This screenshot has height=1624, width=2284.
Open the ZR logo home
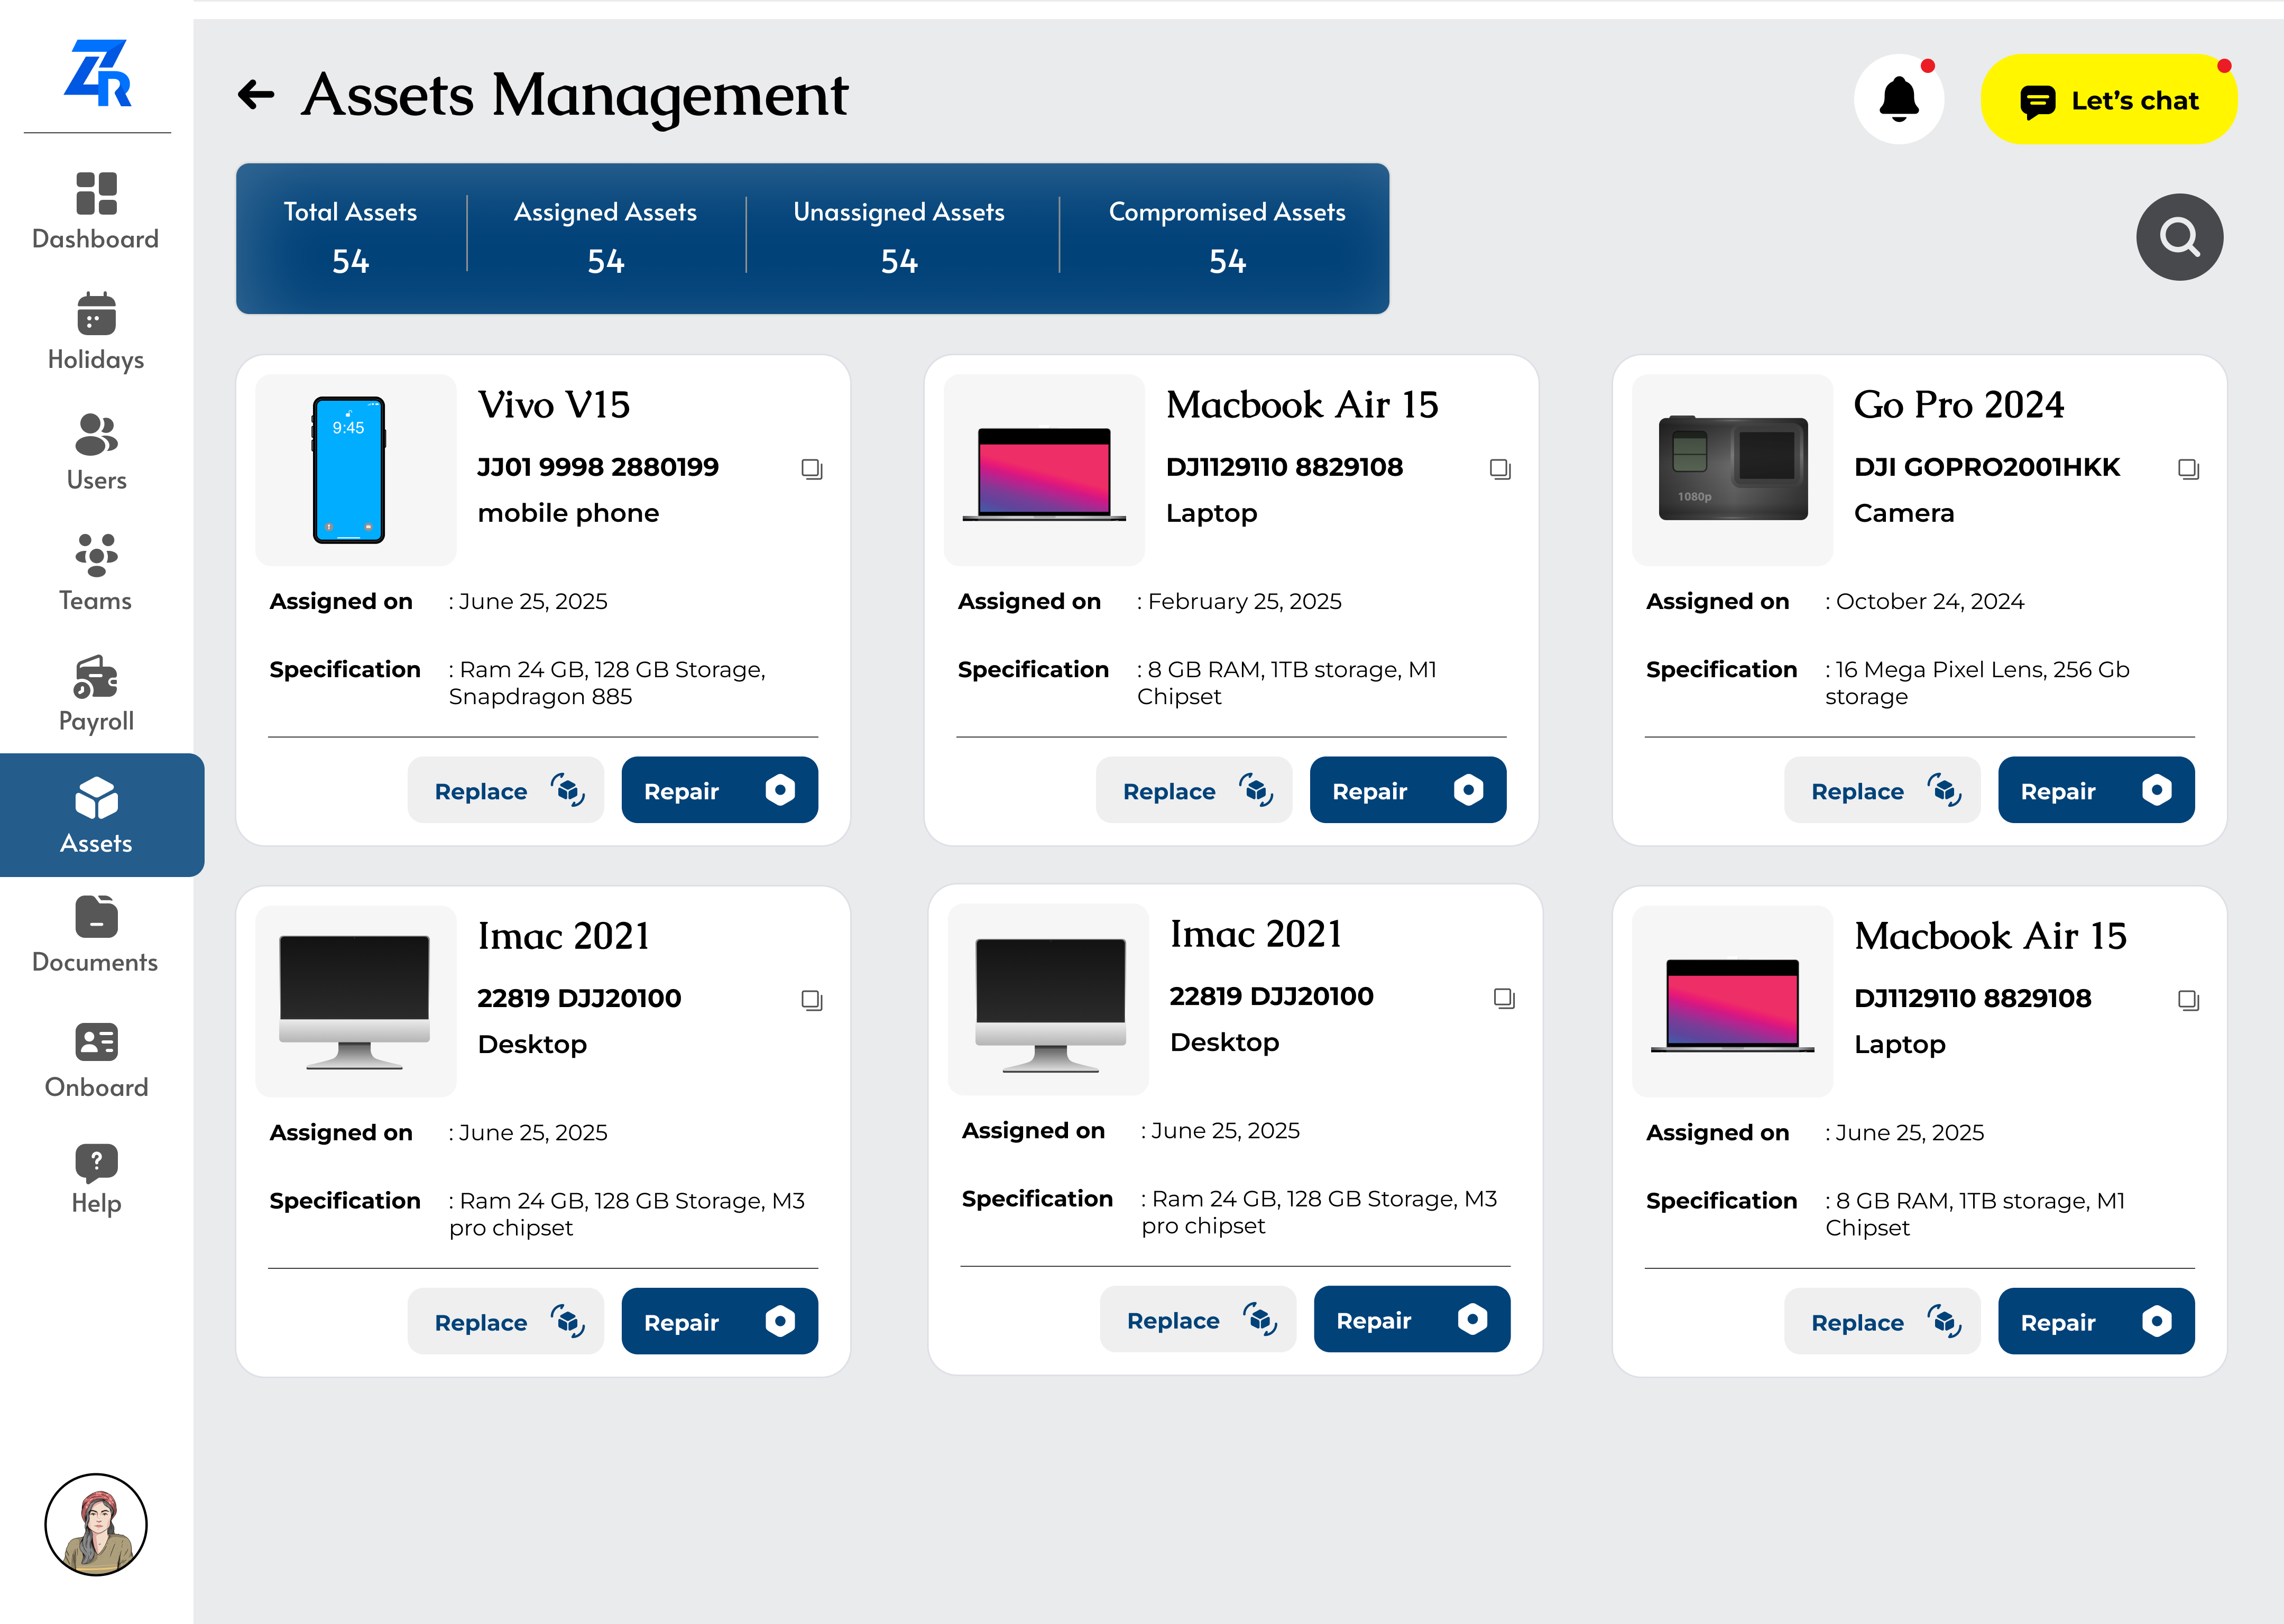[x=97, y=73]
